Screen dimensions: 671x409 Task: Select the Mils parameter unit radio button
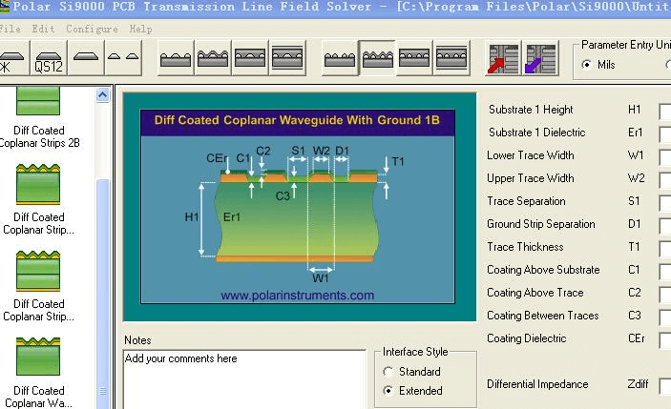coord(587,65)
